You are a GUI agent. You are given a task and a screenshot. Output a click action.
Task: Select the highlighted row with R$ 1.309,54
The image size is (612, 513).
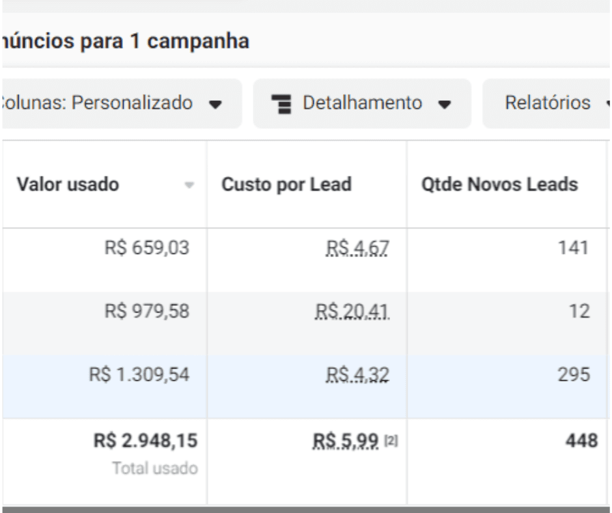click(305, 387)
